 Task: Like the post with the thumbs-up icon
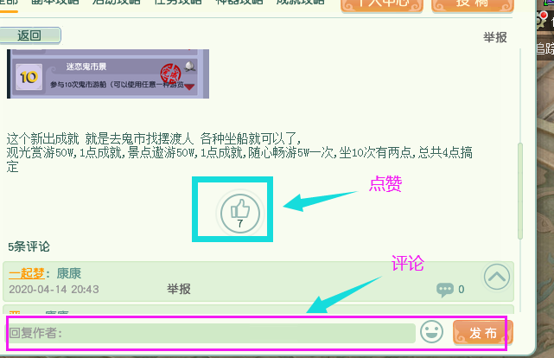click(240, 214)
